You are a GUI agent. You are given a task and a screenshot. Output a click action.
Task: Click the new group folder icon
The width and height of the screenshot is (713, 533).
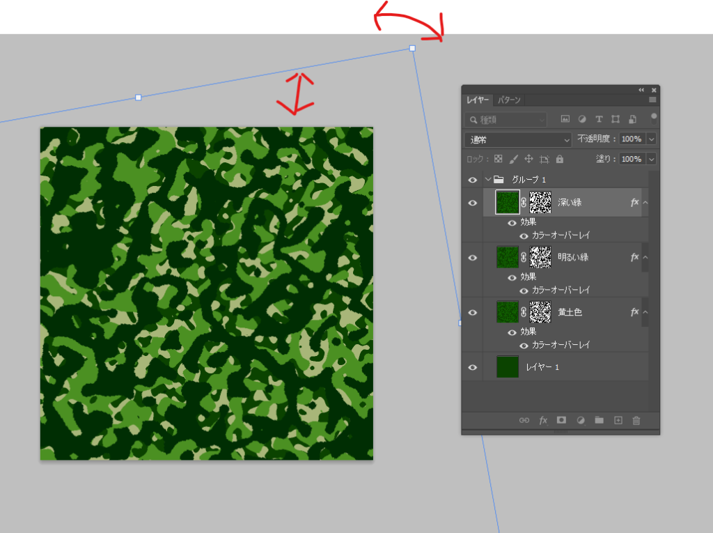coord(599,421)
